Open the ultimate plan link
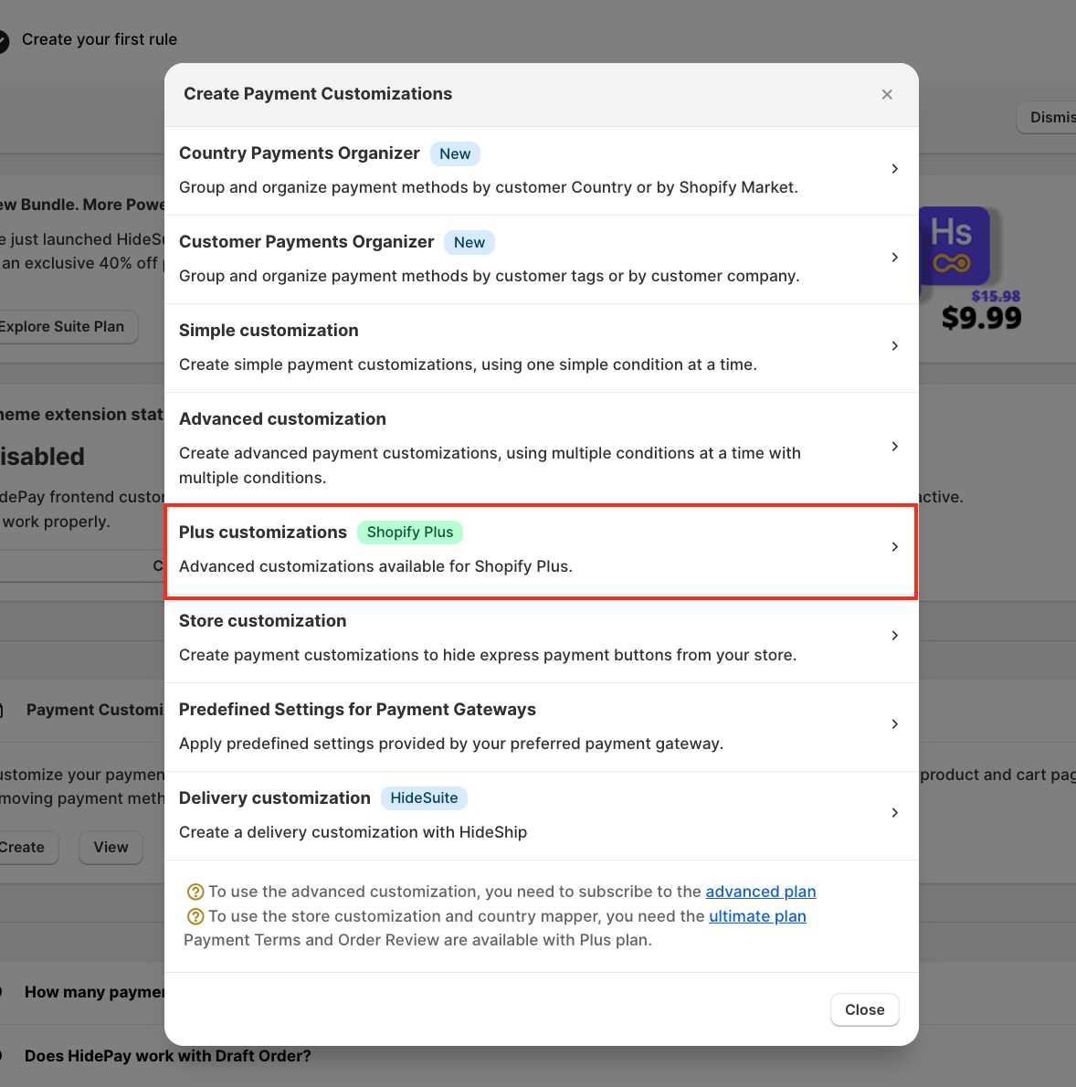 (x=757, y=916)
